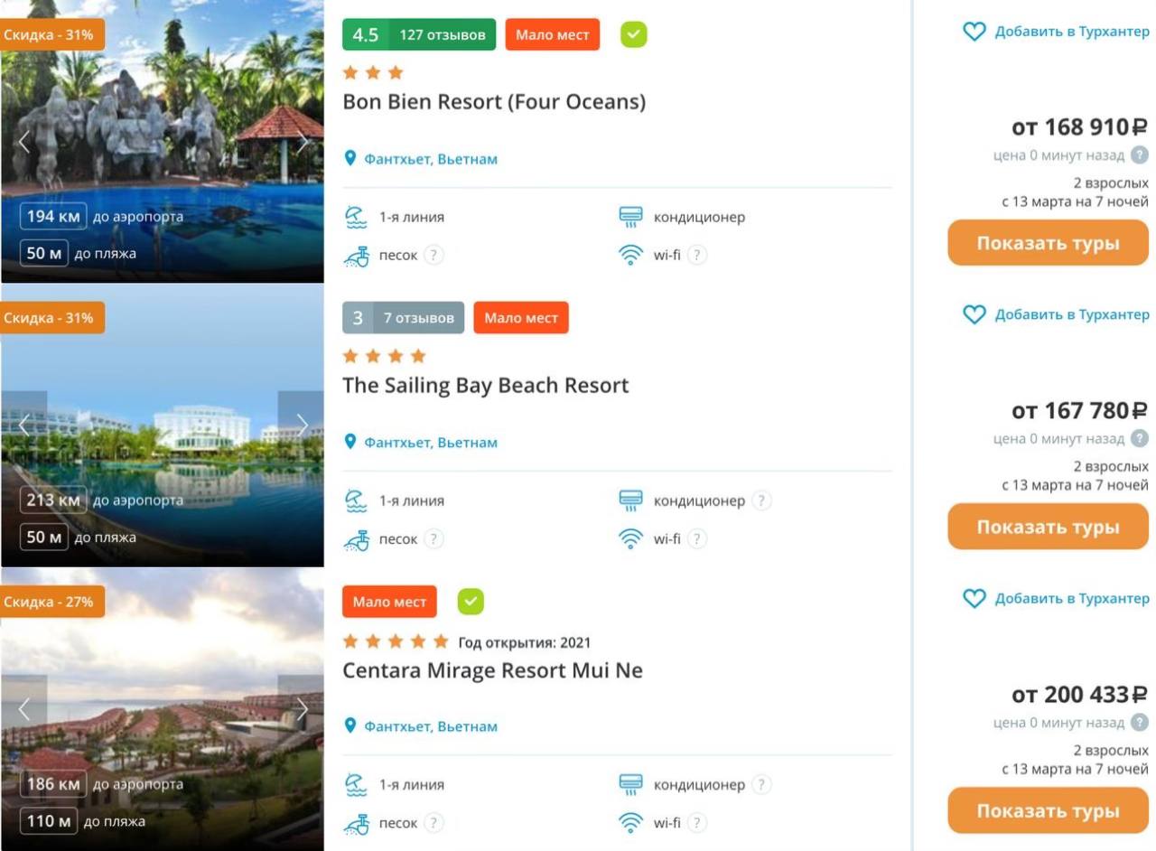Click sand help icon for Sailing Bay Resort

coord(434,539)
